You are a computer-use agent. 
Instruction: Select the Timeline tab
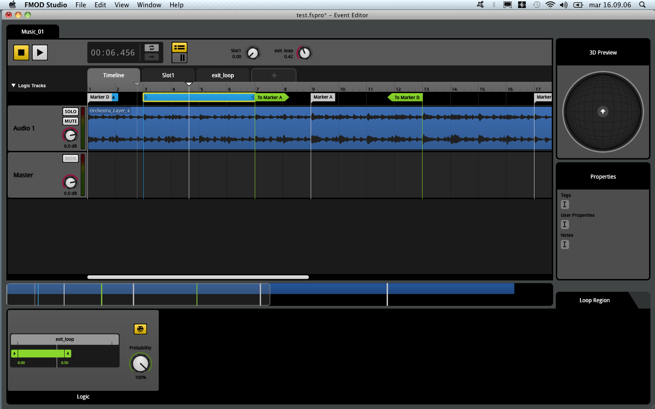coord(114,75)
